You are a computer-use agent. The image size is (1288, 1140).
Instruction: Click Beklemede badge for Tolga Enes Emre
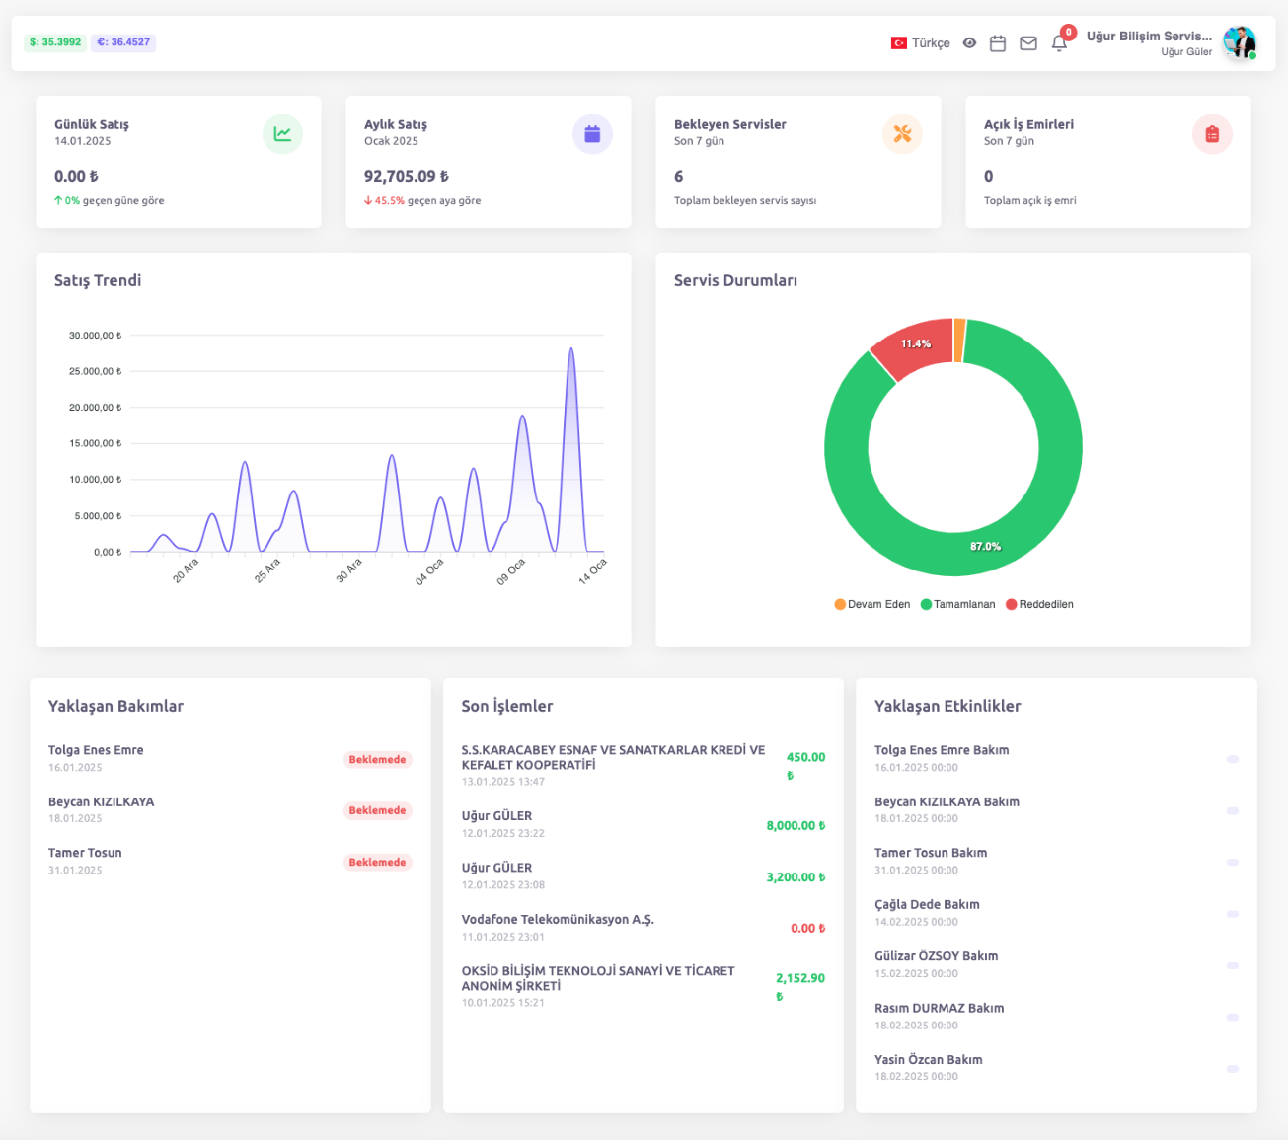tap(377, 759)
